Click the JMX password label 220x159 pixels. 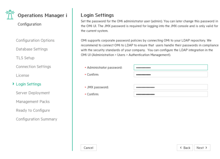98,87
